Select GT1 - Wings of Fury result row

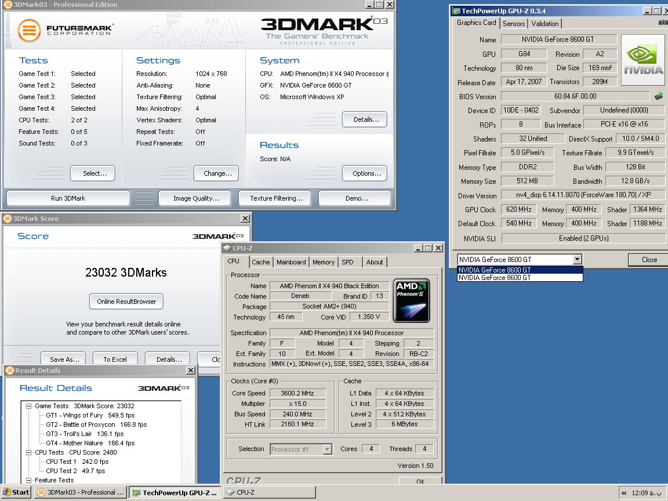90,415
